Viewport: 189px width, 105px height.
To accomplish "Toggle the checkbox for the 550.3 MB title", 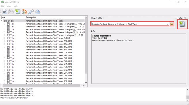I will [8, 41].
